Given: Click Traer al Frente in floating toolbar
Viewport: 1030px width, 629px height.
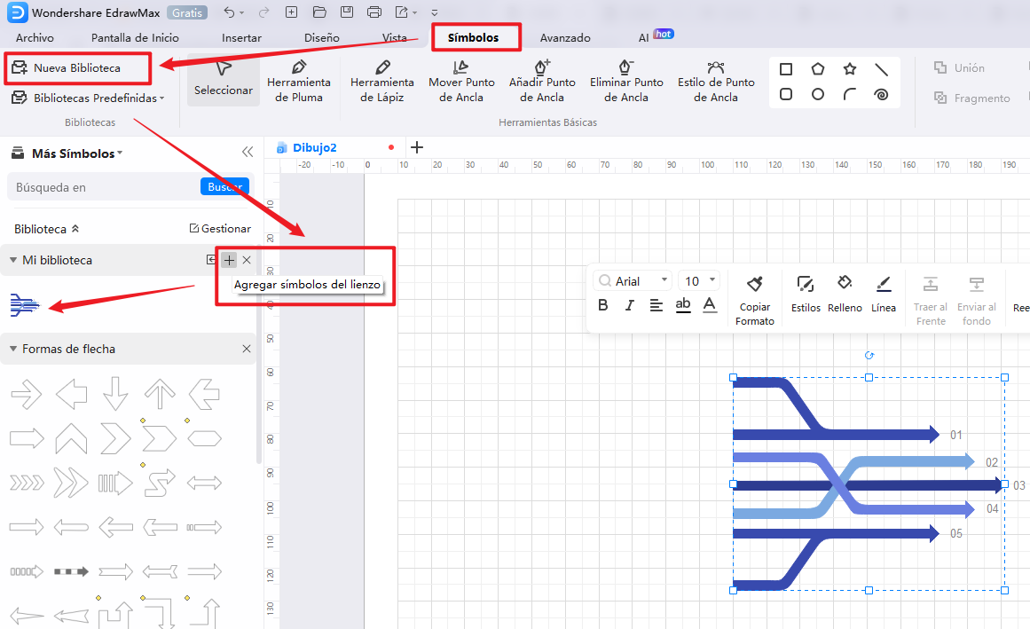Looking at the screenshot, I should 930,298.
